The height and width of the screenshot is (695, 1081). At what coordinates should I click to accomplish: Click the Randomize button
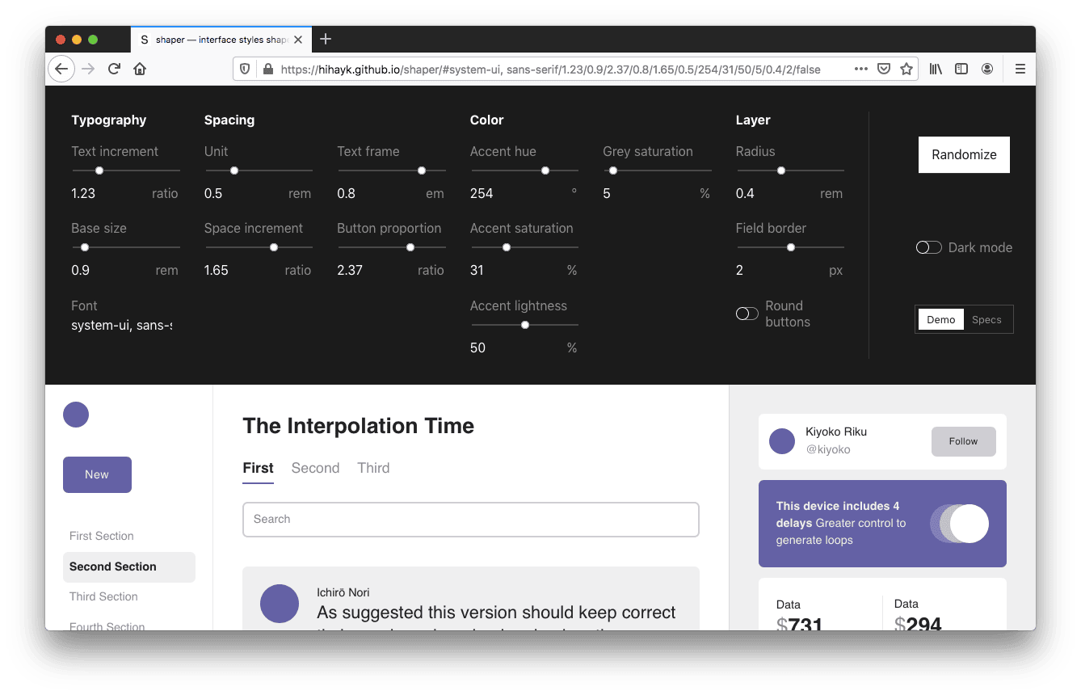point(964,154)
